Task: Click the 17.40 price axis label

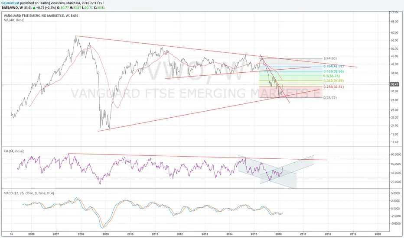Action: coord(394,142)
